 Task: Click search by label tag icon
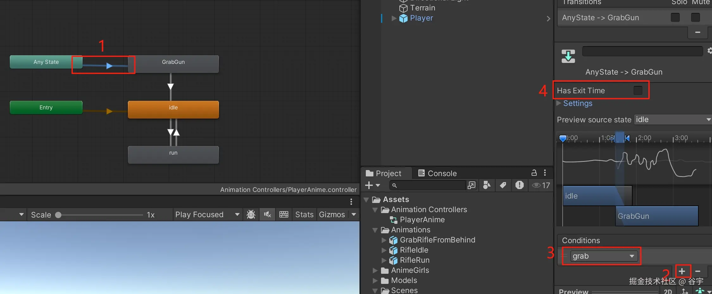(503, 185)
